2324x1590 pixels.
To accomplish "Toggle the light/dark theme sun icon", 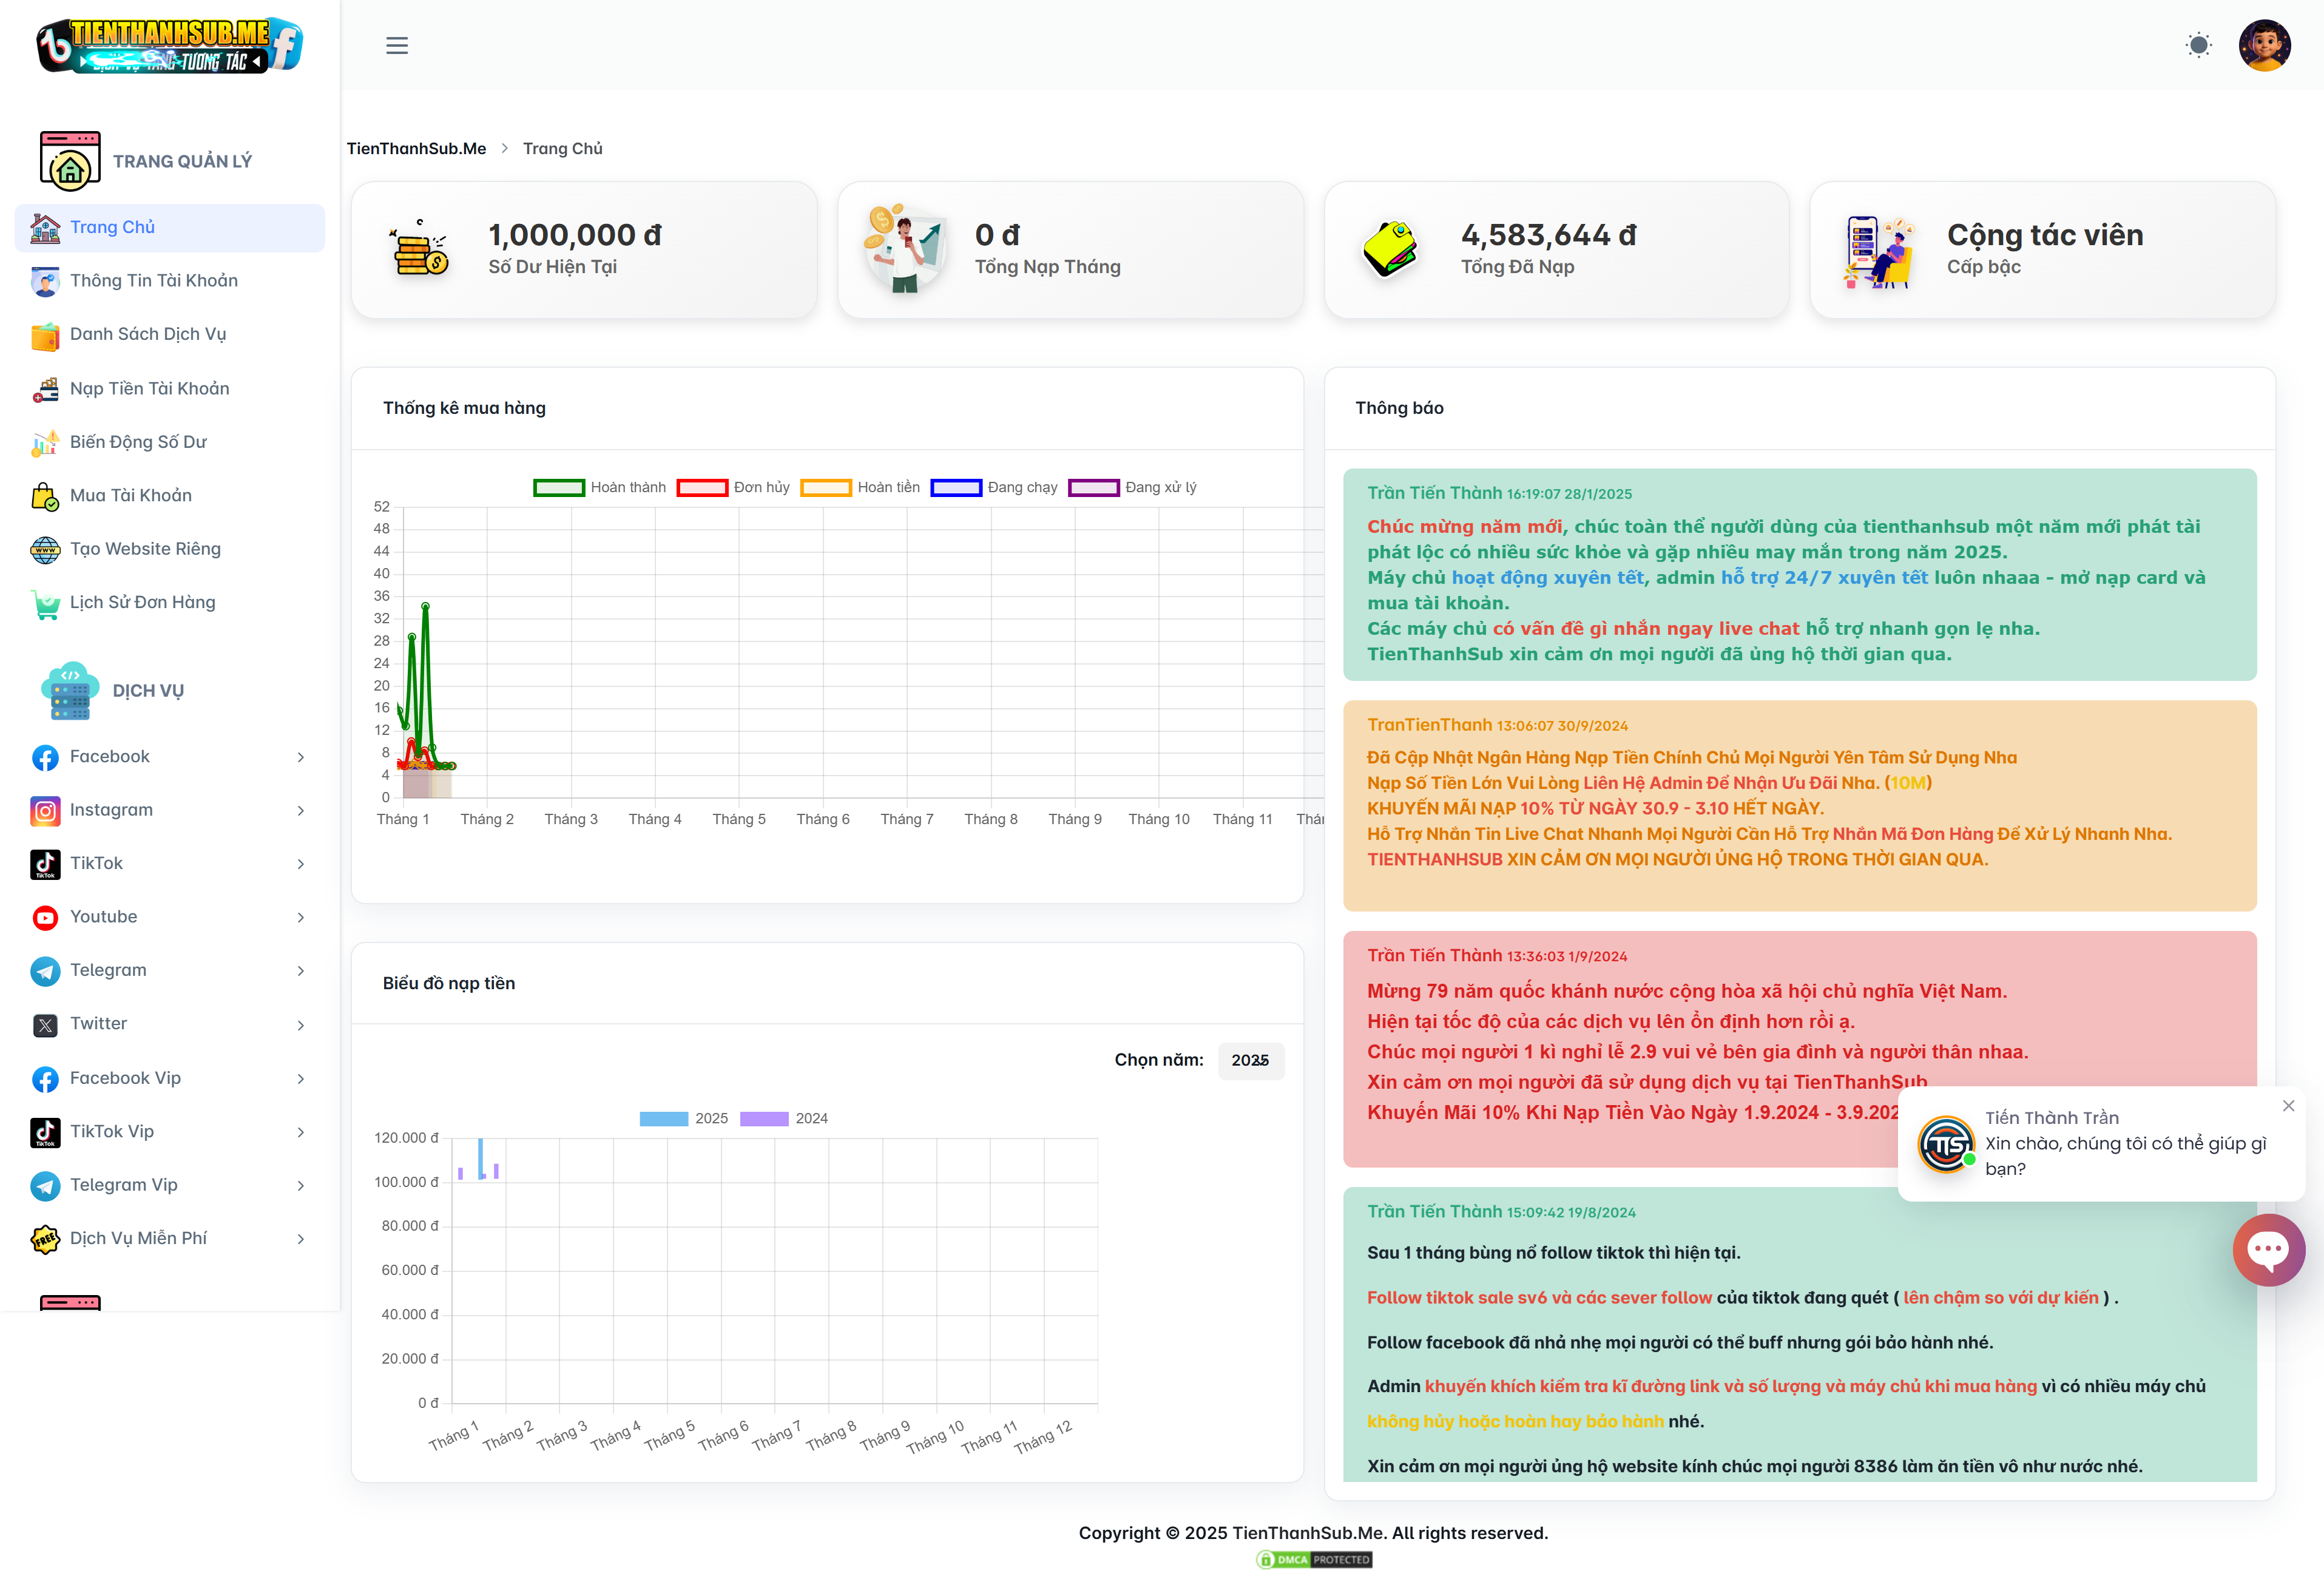I will pyautogui.click(x=2198, y=45).
